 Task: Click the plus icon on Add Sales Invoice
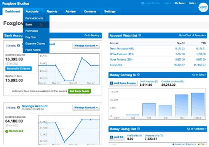[111, 83]
